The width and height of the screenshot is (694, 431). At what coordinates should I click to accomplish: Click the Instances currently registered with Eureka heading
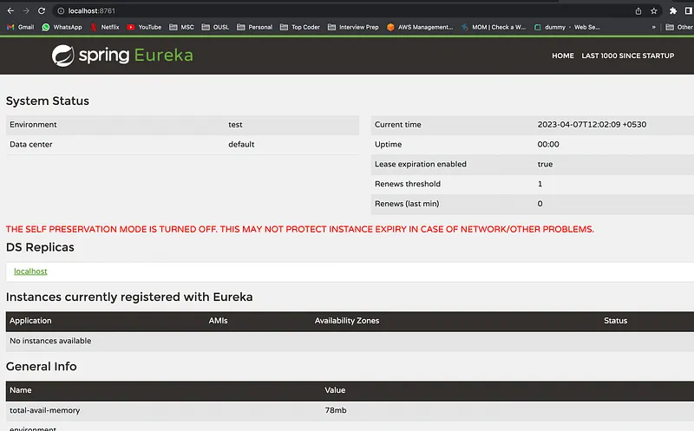[x=129, y=297]
